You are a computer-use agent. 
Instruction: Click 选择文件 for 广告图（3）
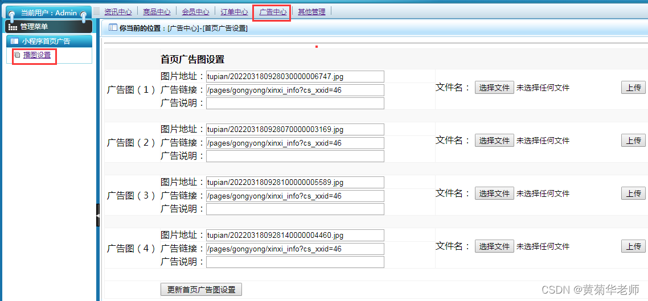494,193
